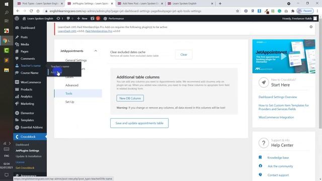Open Analytics menu in sidebar
The width and height of the screenshot is (322, 181).
pos(26,97)
